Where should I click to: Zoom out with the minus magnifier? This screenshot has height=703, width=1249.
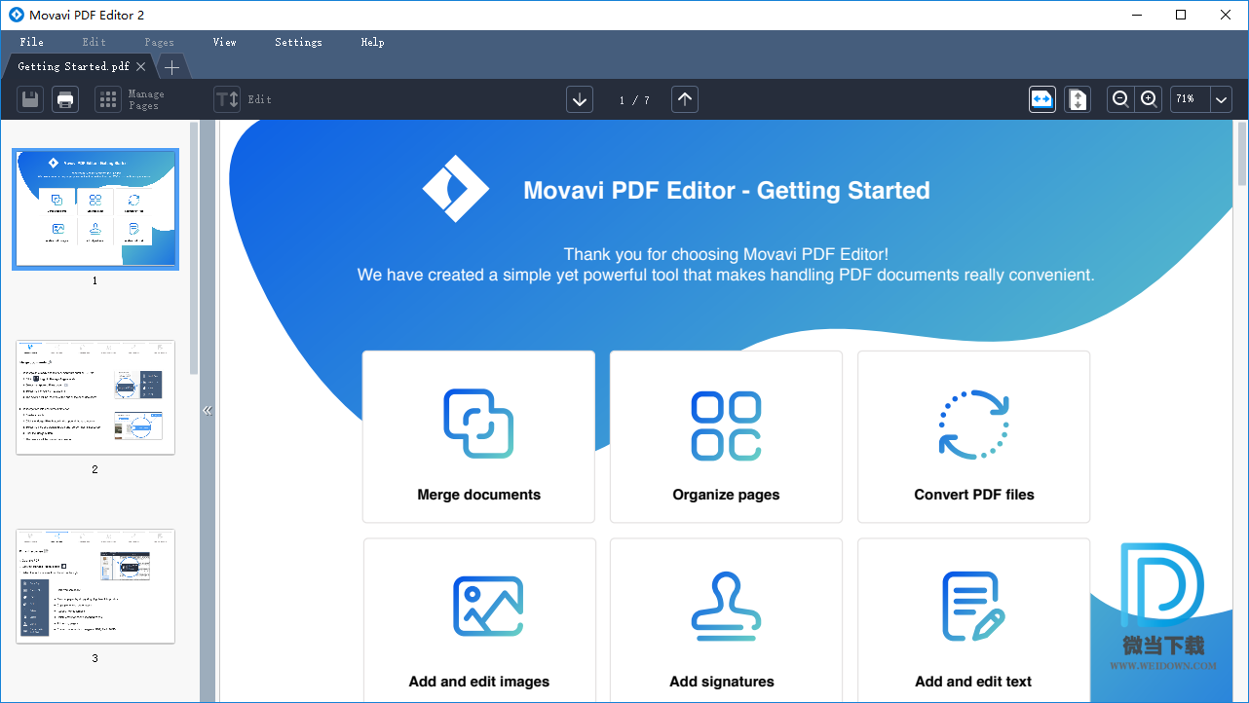click(x=1120, y=99)
